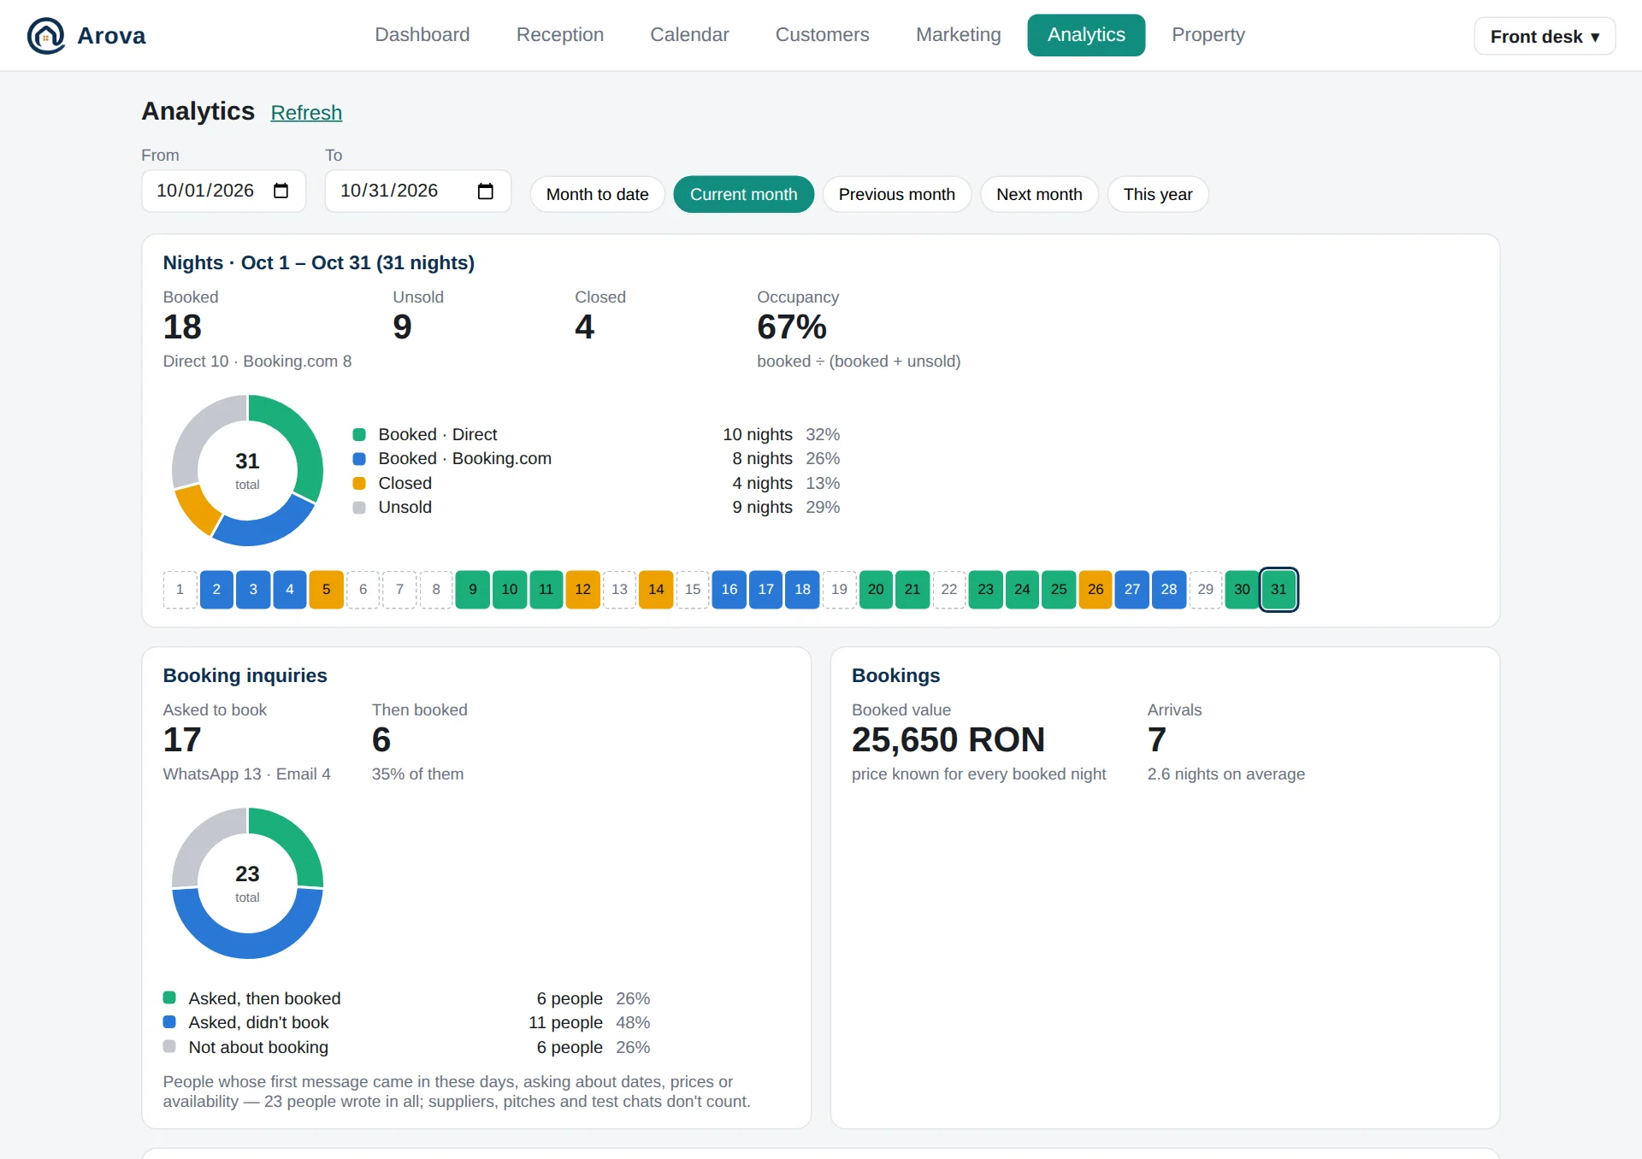Select the Analytics tab
The image size is (1642, 1159).
point(1086,35)
